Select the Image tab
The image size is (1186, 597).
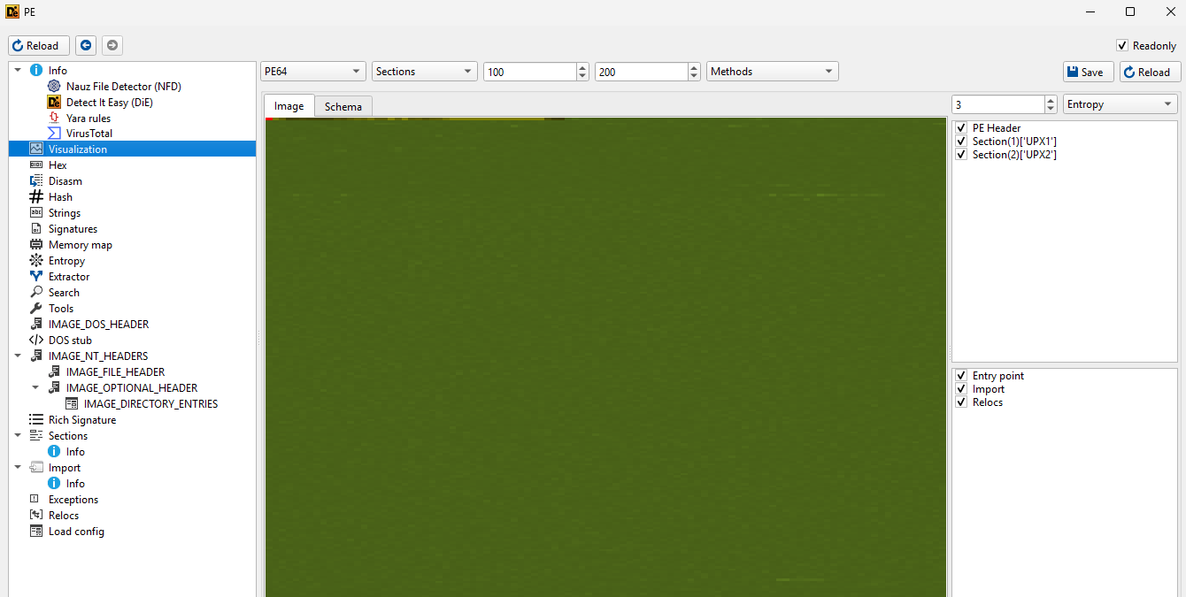[x=289, y=106]
